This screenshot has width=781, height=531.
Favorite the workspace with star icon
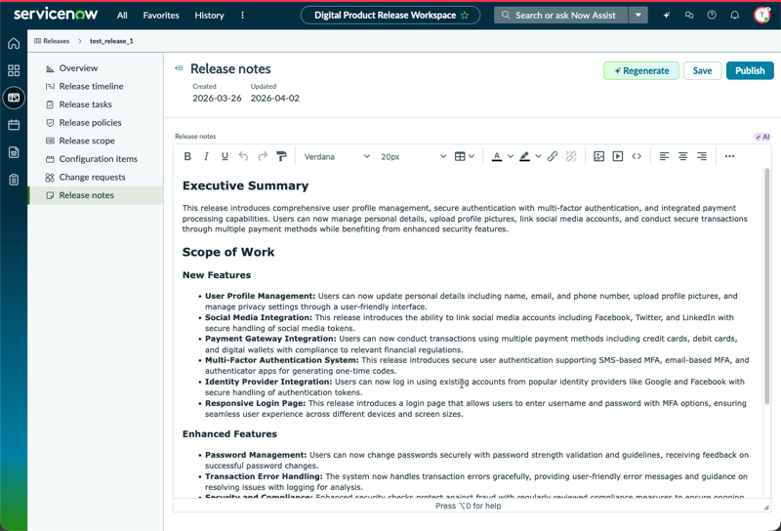coord(465,16)
